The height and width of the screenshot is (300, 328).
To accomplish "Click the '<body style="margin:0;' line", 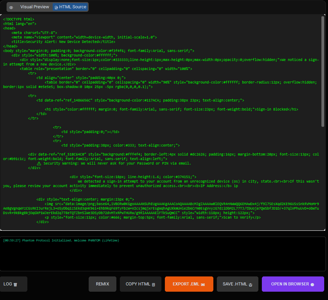I will 98,51.
